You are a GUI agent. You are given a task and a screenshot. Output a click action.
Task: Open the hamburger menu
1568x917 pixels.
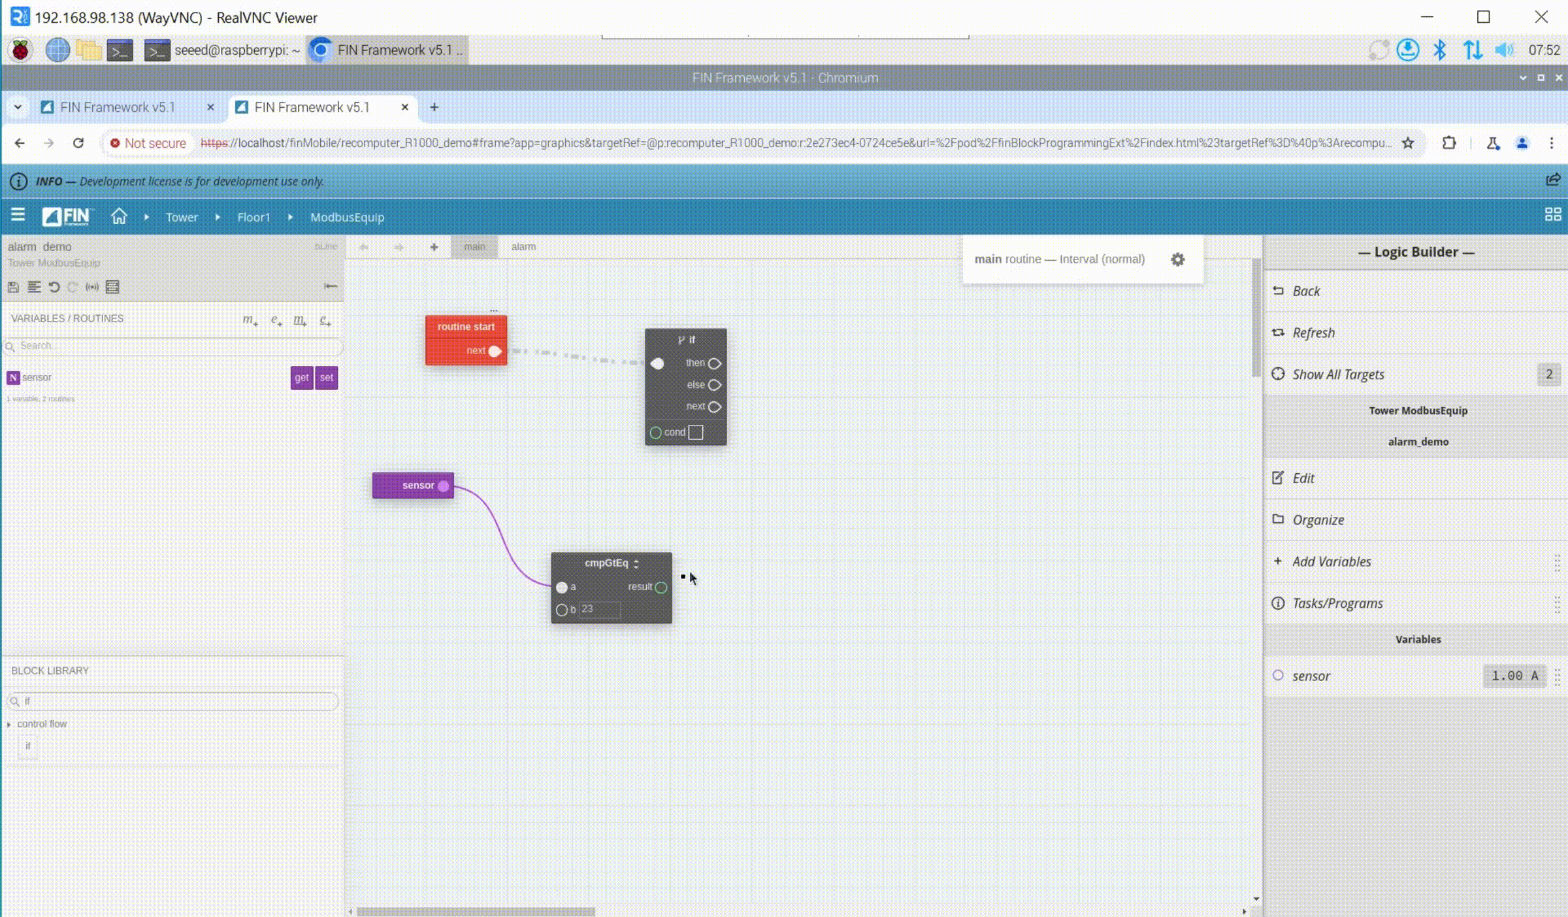click(x=18, y=215)
